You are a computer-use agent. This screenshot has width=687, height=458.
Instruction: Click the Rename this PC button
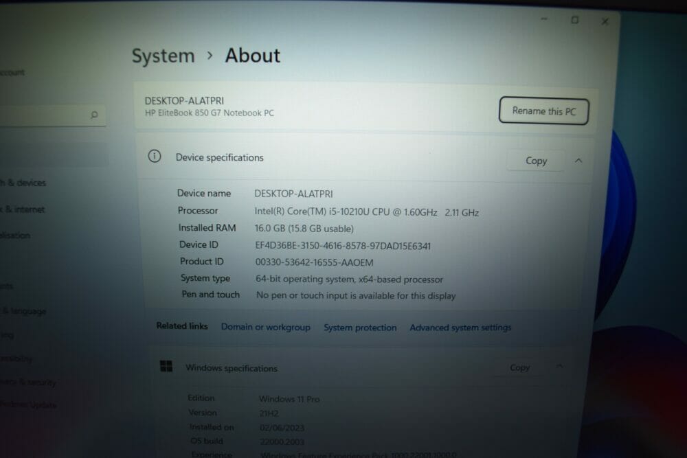click(543, 111)
